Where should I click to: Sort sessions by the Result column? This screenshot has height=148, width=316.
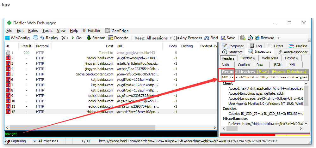click(x=26, y=46)
